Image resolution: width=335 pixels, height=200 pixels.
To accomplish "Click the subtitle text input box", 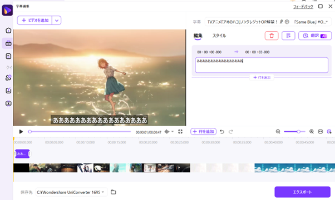I will pyautogui.click(x=262, y=65).
